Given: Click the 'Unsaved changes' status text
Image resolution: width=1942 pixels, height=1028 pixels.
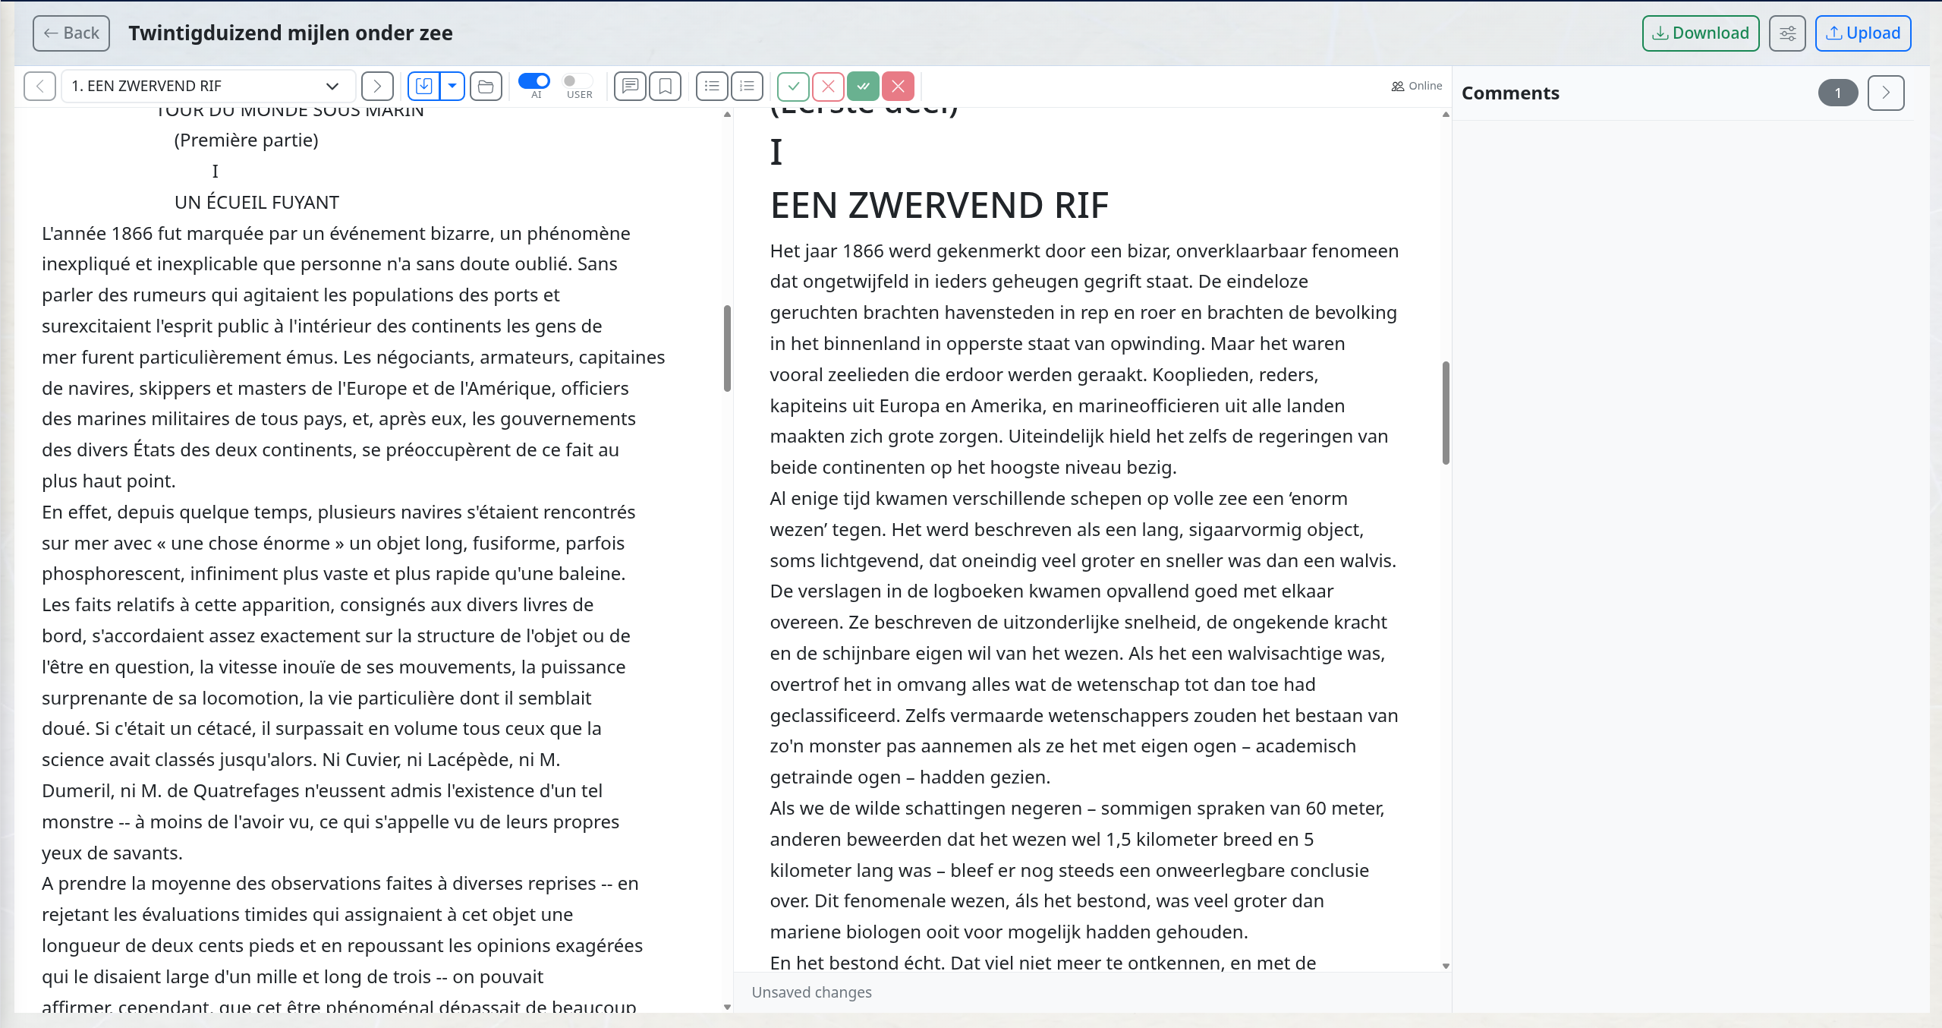Looking at the screenshot, I should tap(811, 992).
